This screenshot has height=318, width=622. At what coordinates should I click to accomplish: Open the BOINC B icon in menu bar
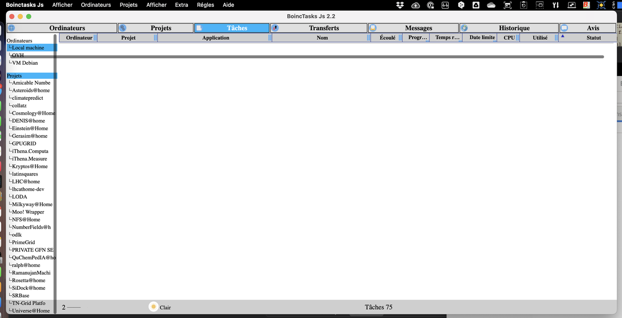pos(586,5)
